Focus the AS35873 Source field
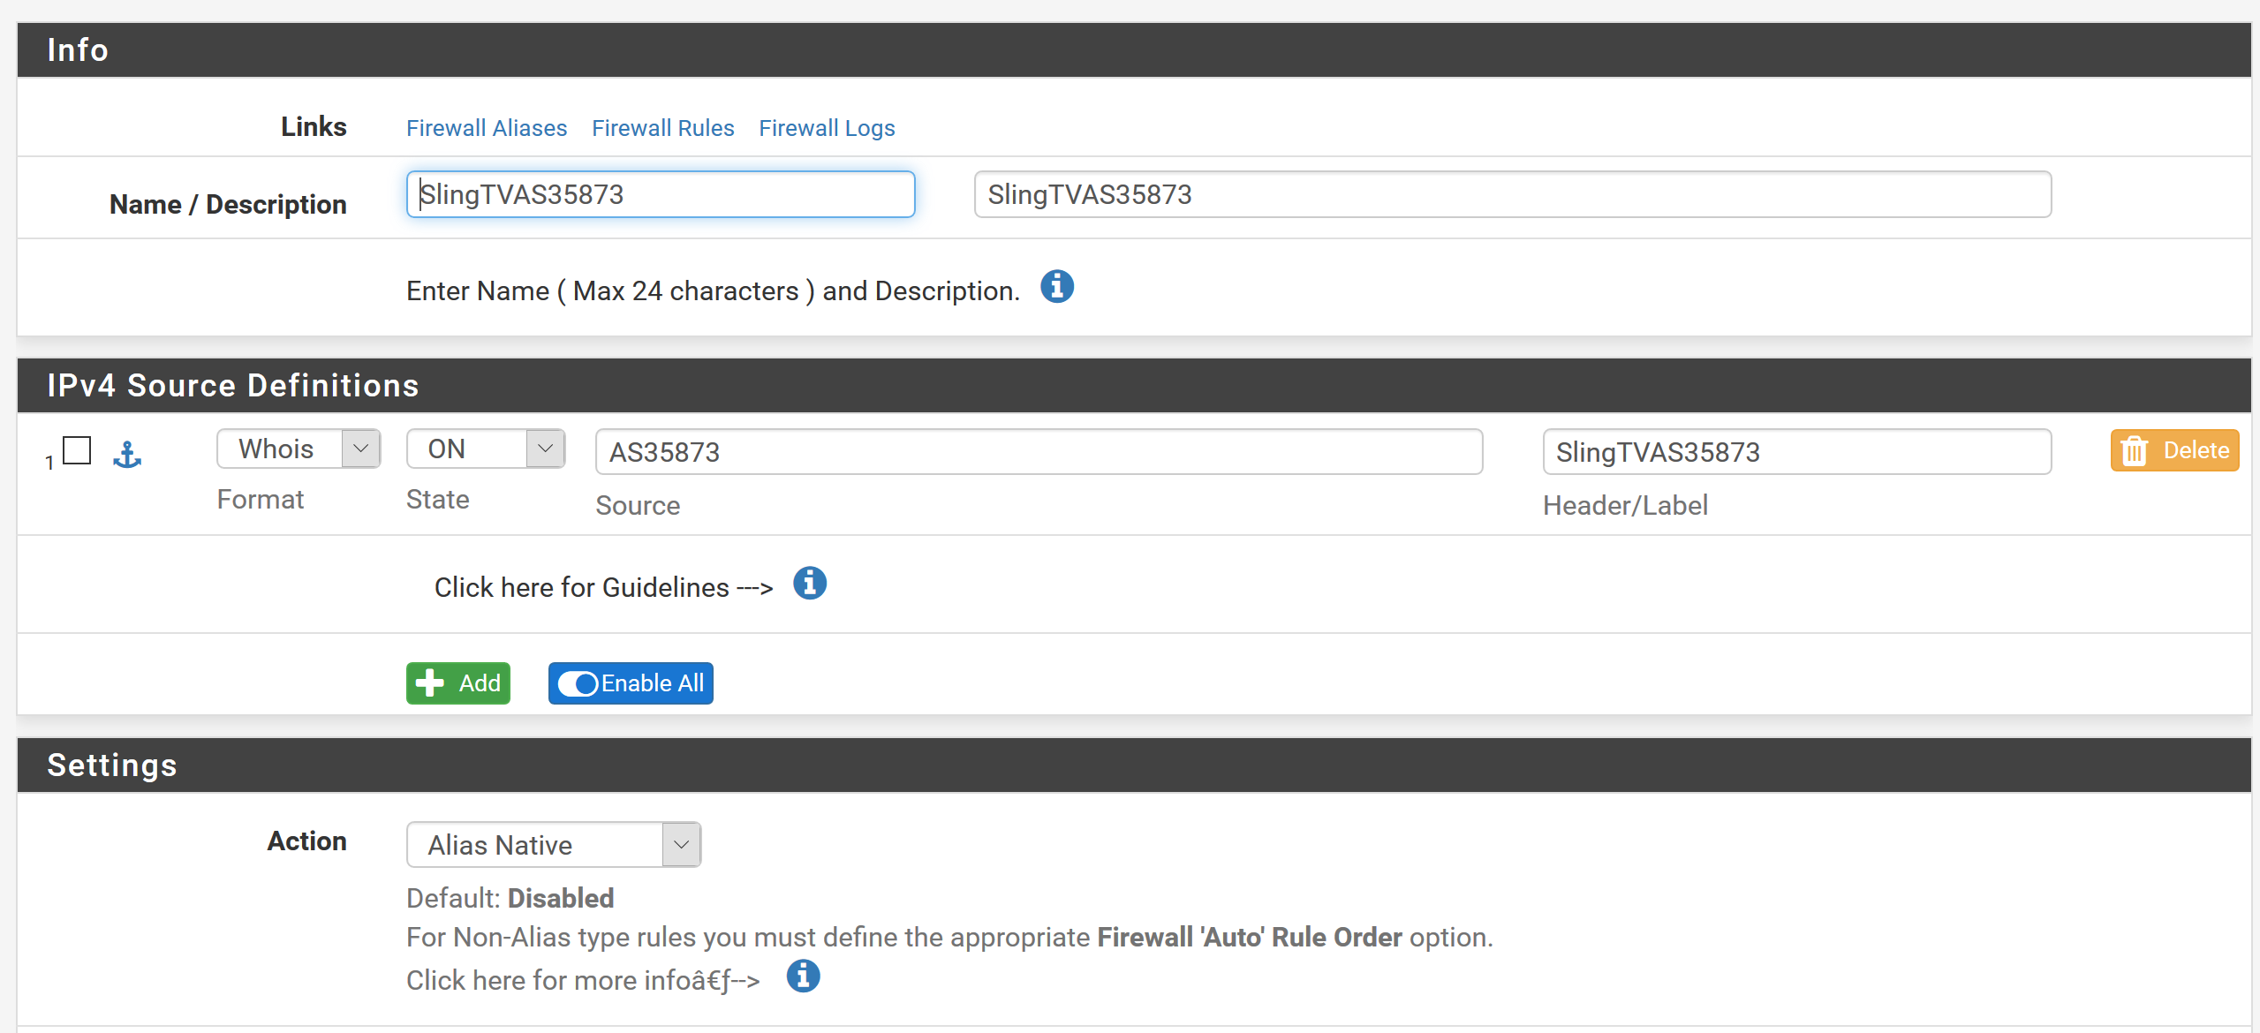This screenshot has height=1033, width=2260. coord(1038,452)
